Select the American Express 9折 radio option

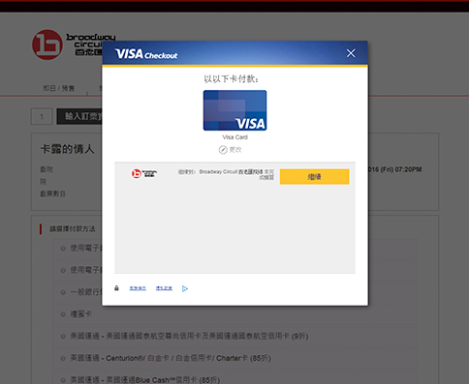pos(63,337)
